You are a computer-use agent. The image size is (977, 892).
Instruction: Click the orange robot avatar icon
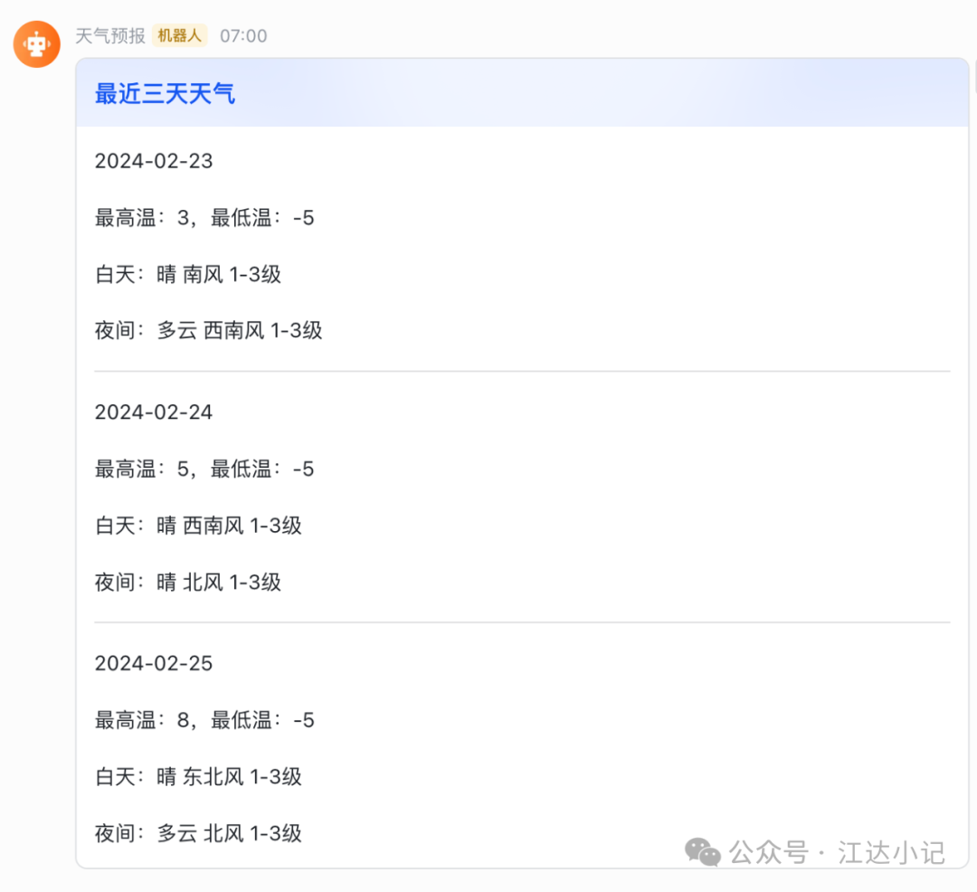[x=37, y=44]
